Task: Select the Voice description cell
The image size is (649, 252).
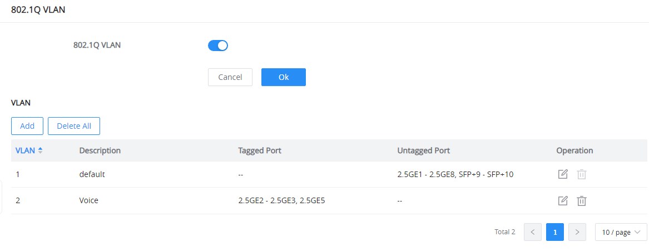Action: (x=88, y=200)
